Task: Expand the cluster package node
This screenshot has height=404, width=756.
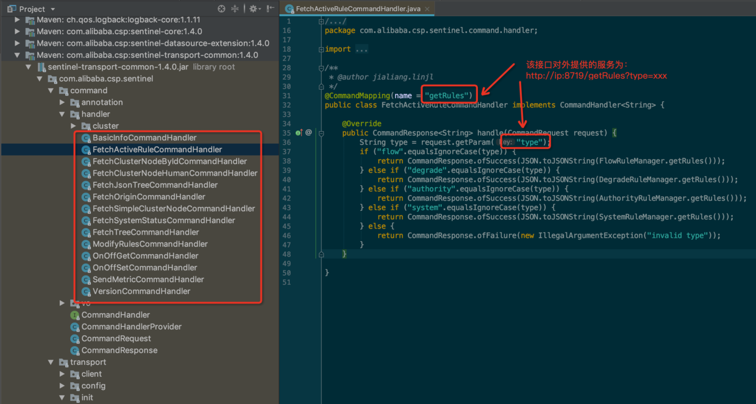Action: [x=73, y=126]
